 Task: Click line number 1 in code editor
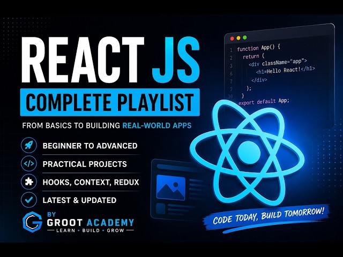click(231, 50)
